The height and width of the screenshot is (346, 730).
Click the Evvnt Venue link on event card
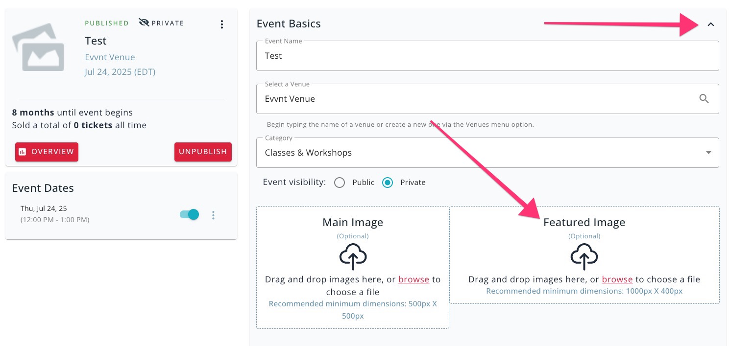tap(110, 57)
